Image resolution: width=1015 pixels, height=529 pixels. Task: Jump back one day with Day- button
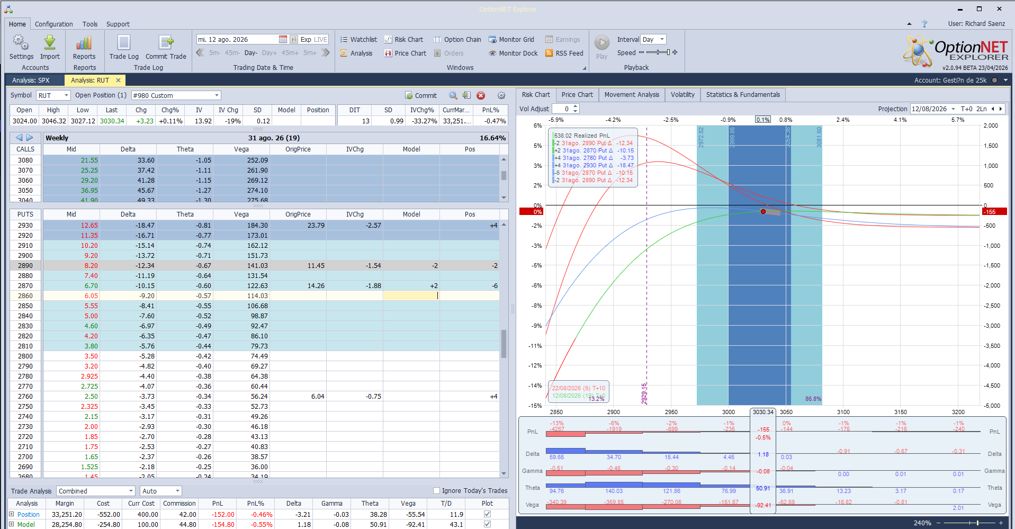(x=251, y=52)
